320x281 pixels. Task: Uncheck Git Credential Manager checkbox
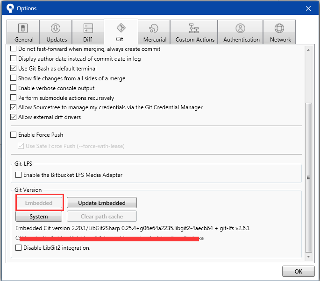point(13,107)
